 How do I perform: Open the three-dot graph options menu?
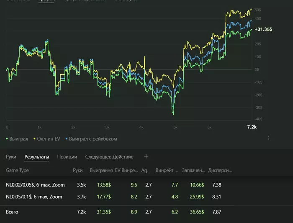pyautogui.click(x=269, y=138)
